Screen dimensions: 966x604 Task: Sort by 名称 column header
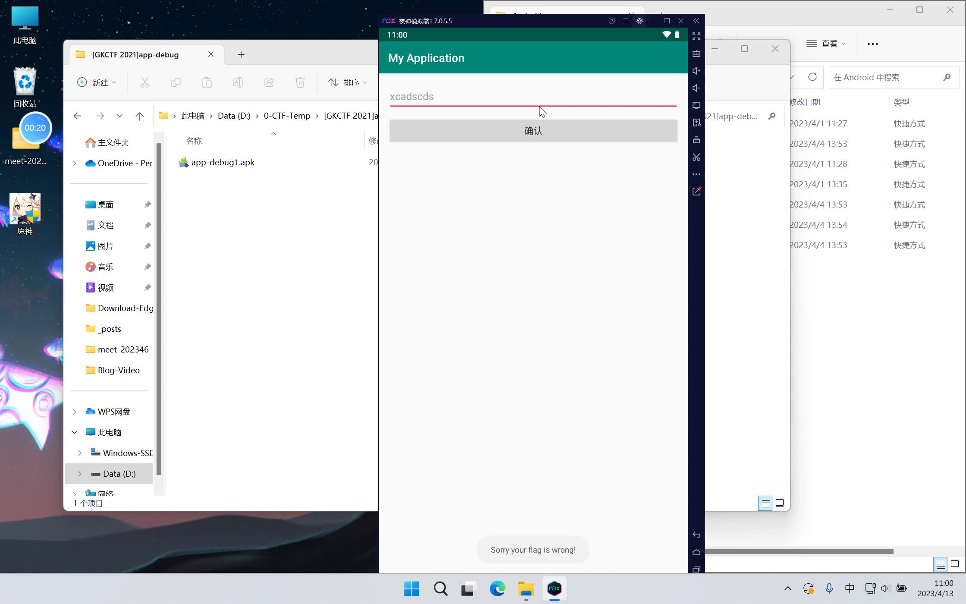coord(194,141)
